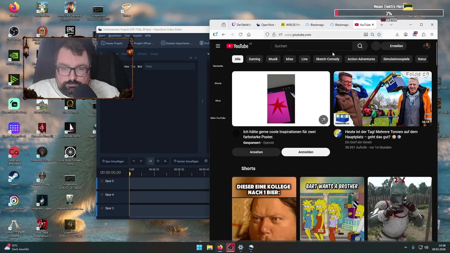The width and height of the screenshot is (450, 253).
Task: Open Ein Dorf ein Verein video thumbnail
Action: [x=382, y=99]
